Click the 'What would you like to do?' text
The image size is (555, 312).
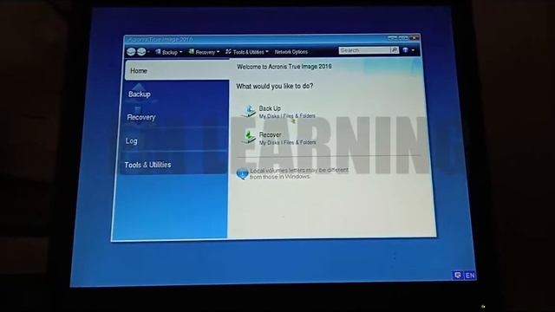pyautogui.click(x=275, y=86)
